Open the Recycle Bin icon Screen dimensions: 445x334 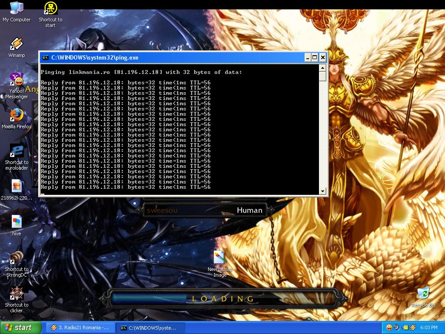[x=423, y=297]
